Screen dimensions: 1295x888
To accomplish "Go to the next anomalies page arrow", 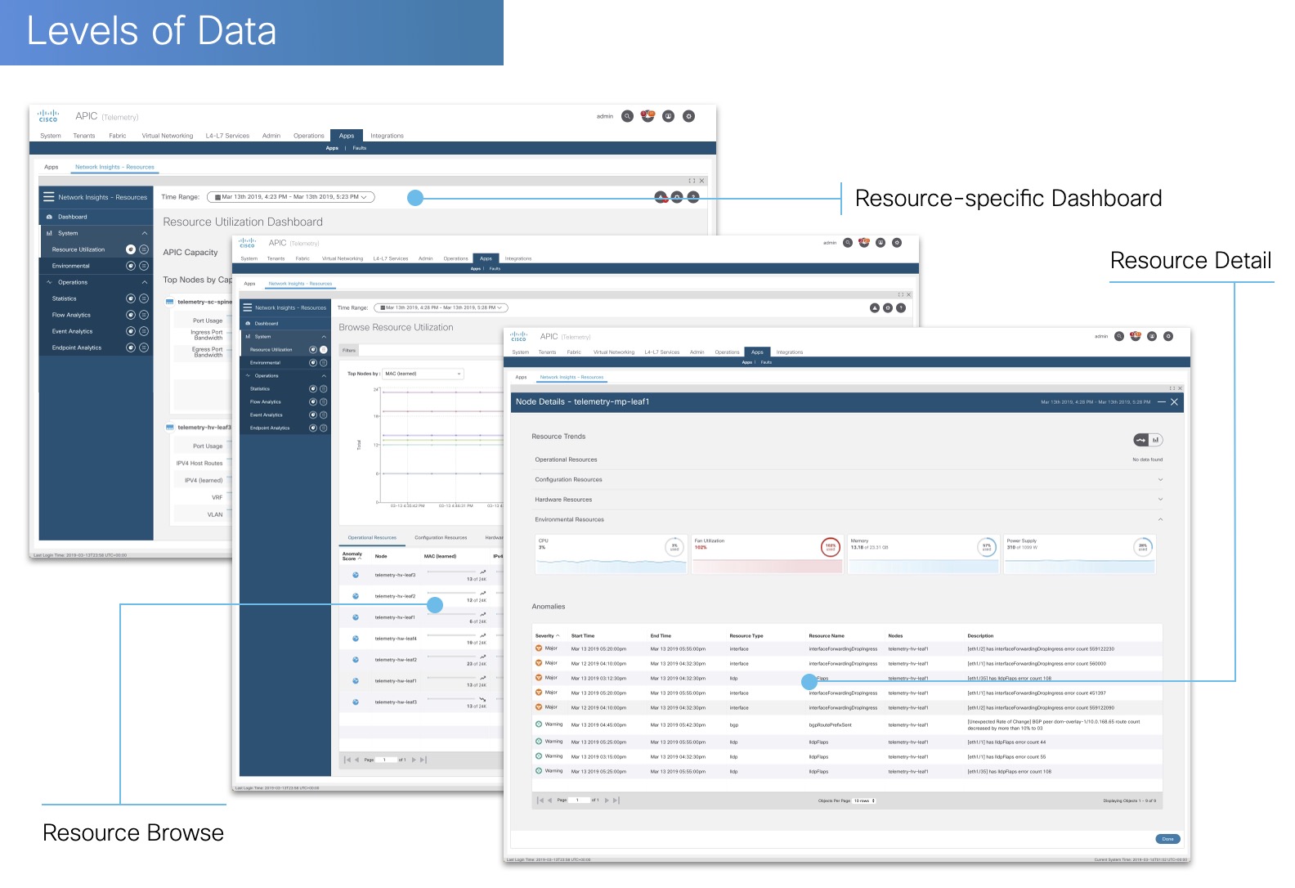I will [607, 801].
